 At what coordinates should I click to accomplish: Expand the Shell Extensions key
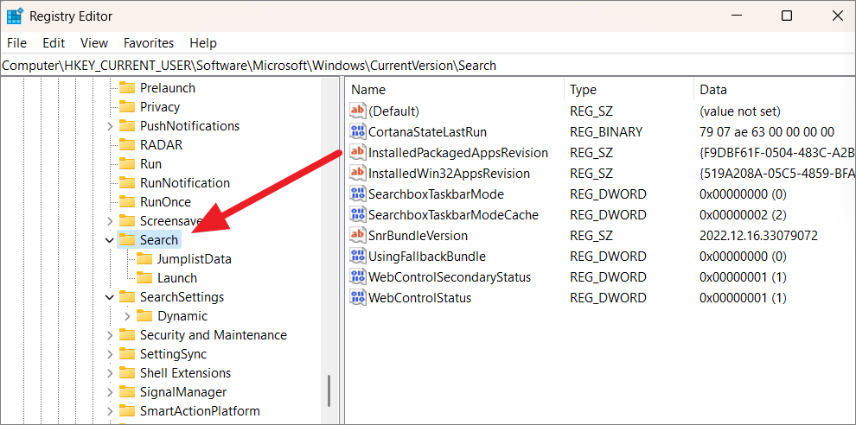pyautogui.click(x=110, y=373)
